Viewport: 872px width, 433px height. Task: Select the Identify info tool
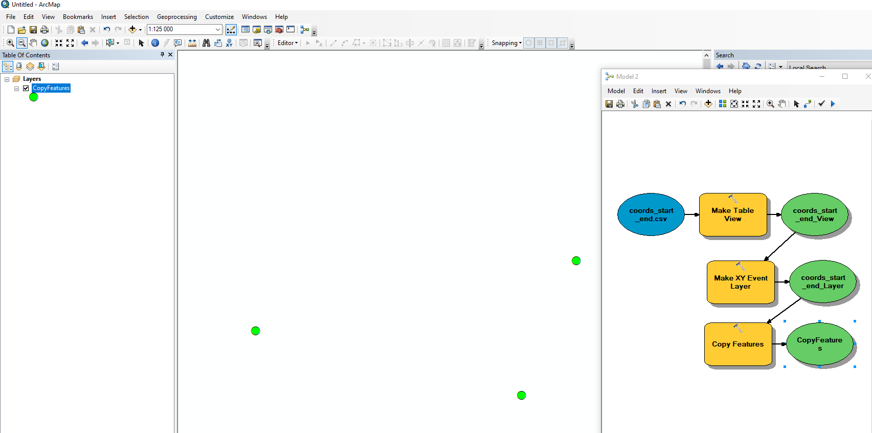point(155,43)
